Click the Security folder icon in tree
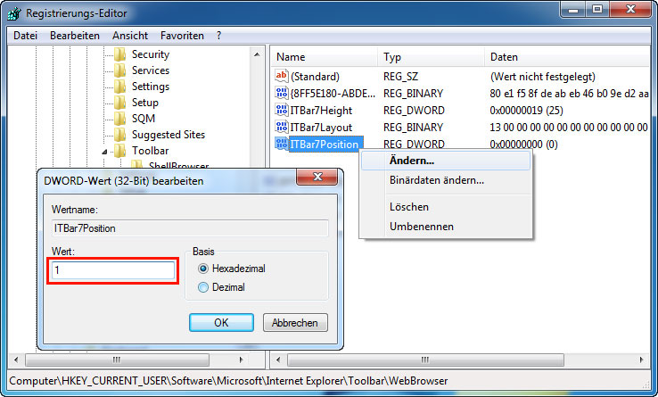The height and width of the screenshot is (397, 658). click(120, 54)
